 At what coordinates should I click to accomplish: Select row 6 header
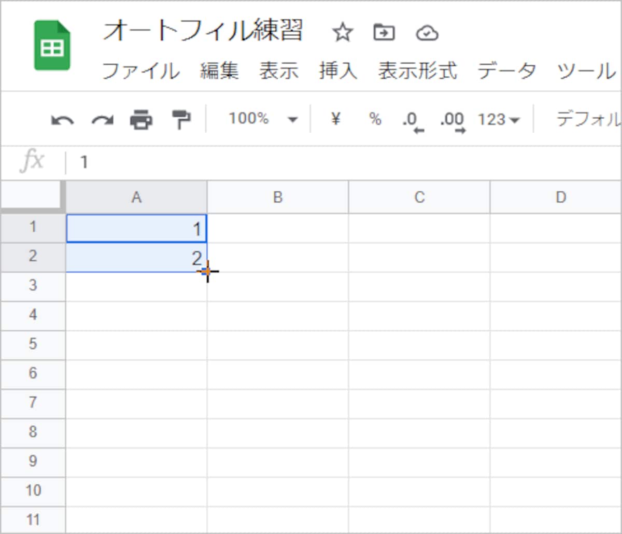(33, 374)
